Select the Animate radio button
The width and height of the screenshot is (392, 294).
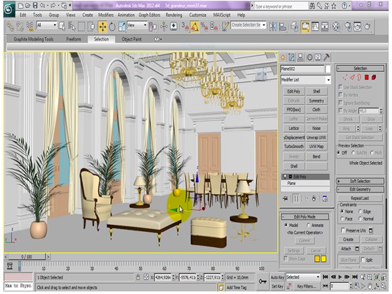pyautogui.click(x=309, y=225)
